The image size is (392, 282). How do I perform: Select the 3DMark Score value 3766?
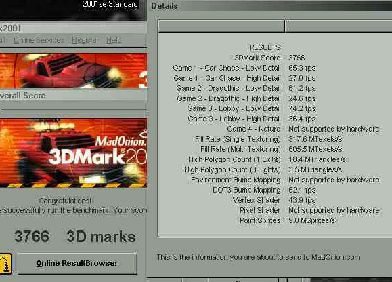pos(297,58)
